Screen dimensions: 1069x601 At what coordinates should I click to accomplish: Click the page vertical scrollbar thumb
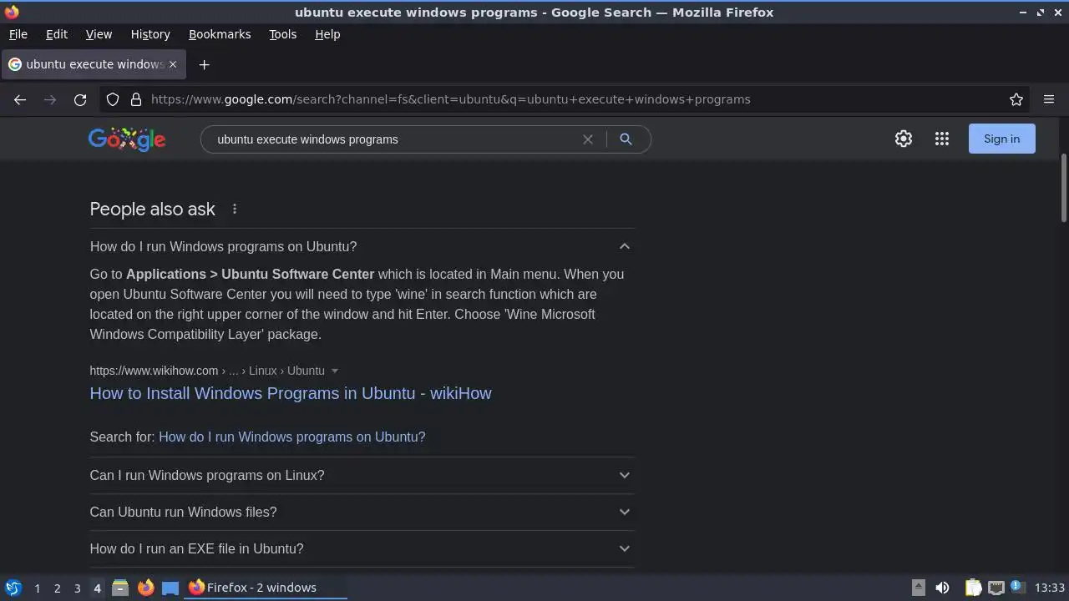(1064, 188)
